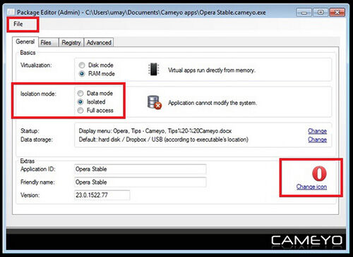Open the Advanced tab
Image resolution: width=353 pixels, height=257 pixels.
[99, 42]
